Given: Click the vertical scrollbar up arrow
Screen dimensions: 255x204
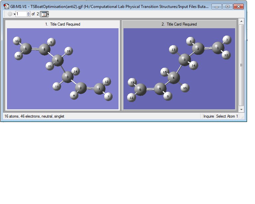Looking at the screenshot, I should pos(241,21).
